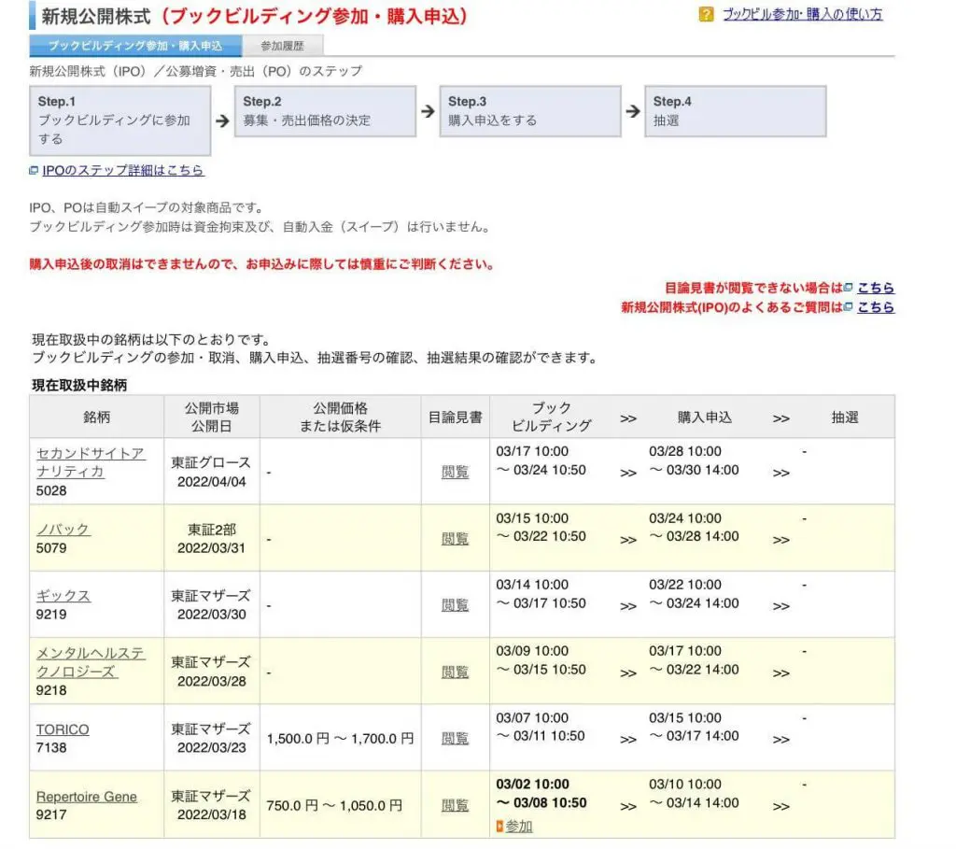Switch to the 参加履歴 tab
The image size is (956, 849).
[281, 46]
